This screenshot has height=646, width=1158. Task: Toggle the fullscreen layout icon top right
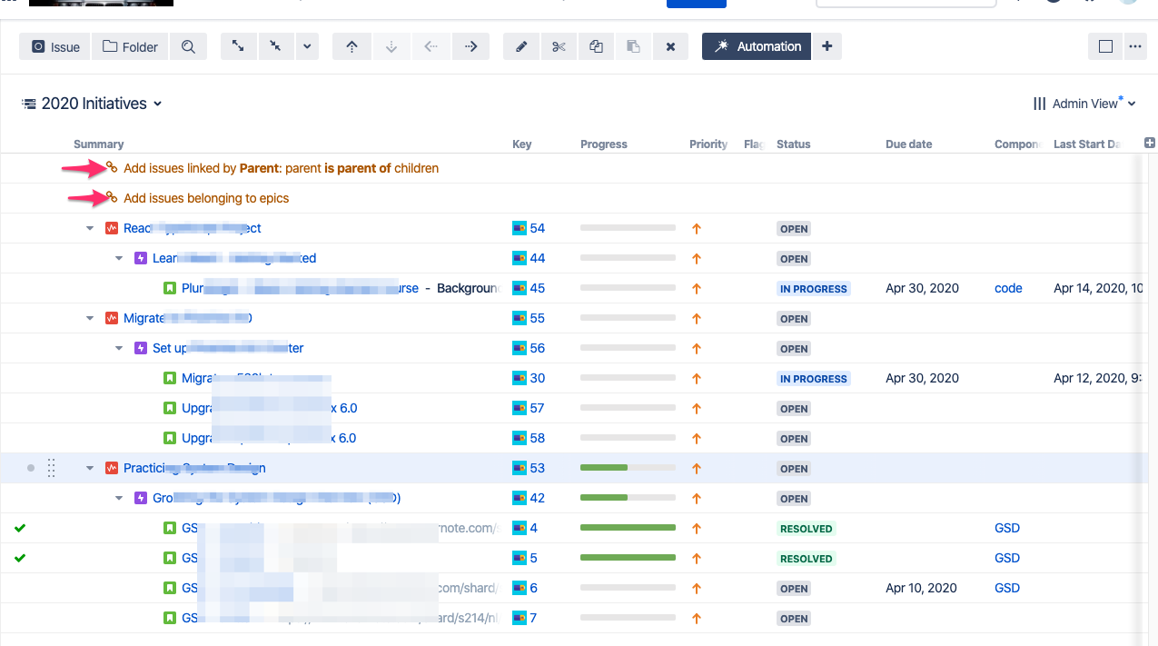pyautogui.click(x=1104, y=46)
